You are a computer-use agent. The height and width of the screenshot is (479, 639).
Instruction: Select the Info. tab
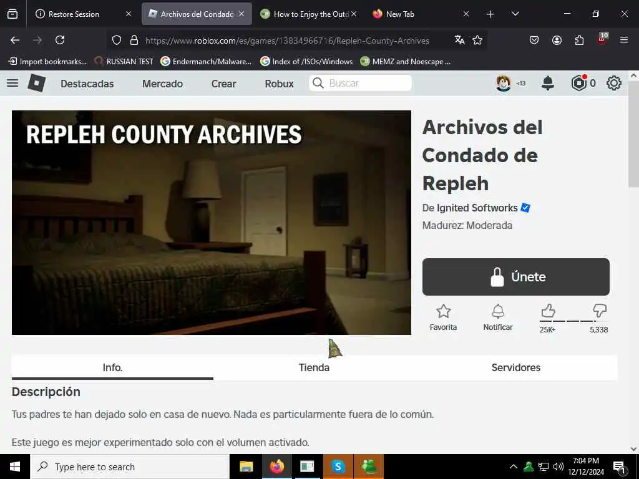click(112, 367)
